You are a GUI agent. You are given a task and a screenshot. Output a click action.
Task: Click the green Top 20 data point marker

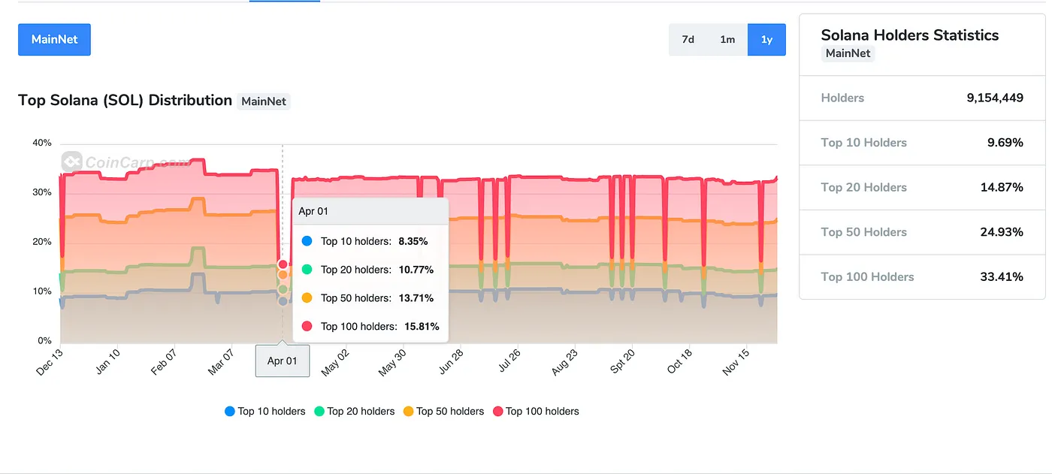283,289
